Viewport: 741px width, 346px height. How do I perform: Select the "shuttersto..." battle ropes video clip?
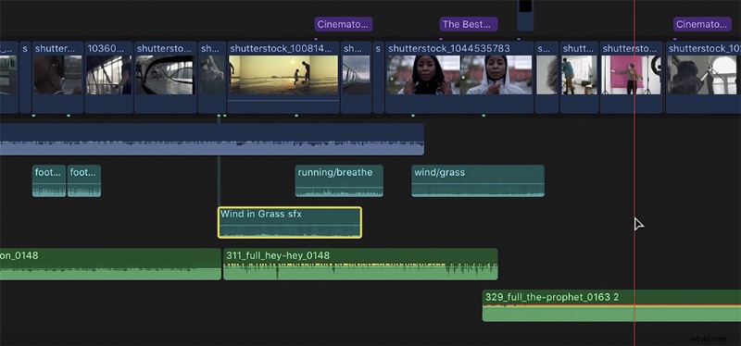tap(166, 78)
